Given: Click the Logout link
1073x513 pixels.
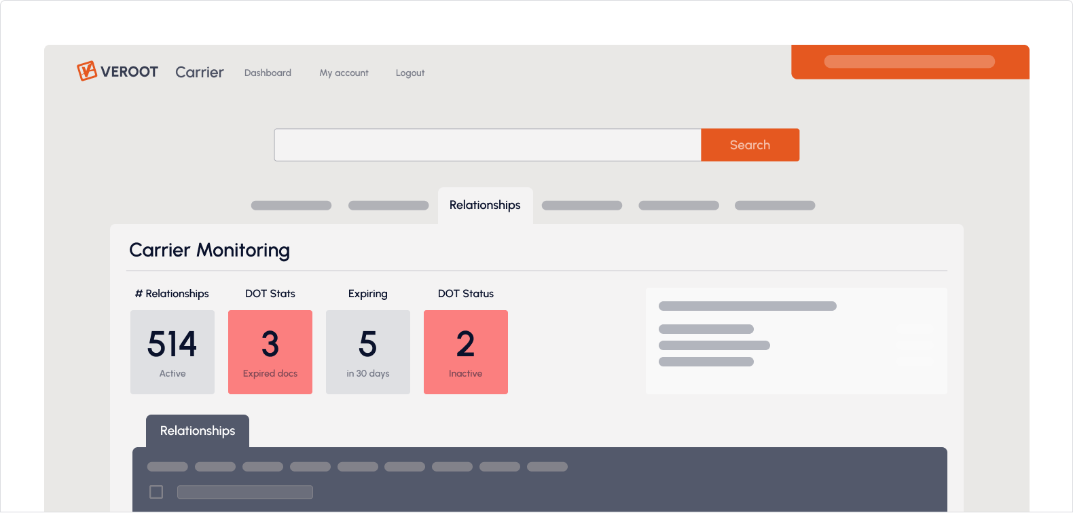Looking at the screenshot, I should [410, 73].
